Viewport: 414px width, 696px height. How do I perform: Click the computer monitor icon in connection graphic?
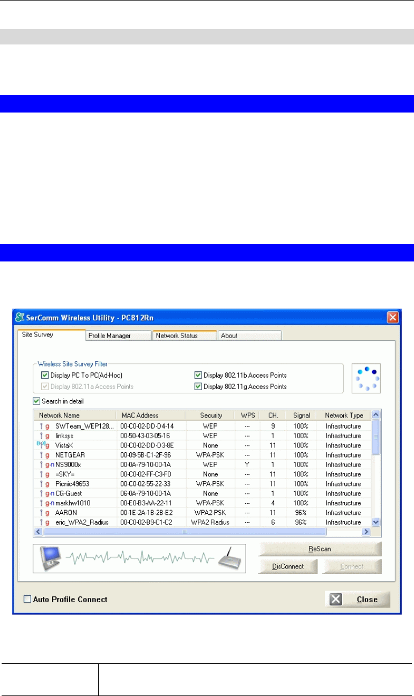tap(52, 559)
